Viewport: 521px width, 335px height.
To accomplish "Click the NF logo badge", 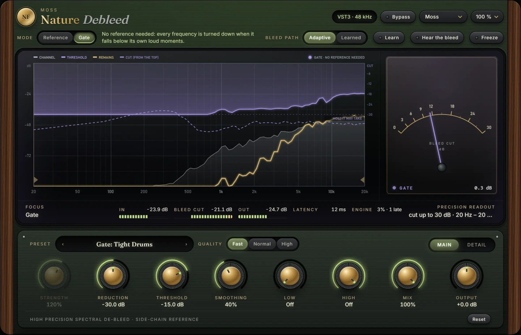I will (26, 17).
